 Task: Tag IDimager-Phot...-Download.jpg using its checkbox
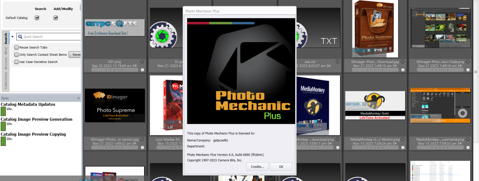tap(403, 70)
